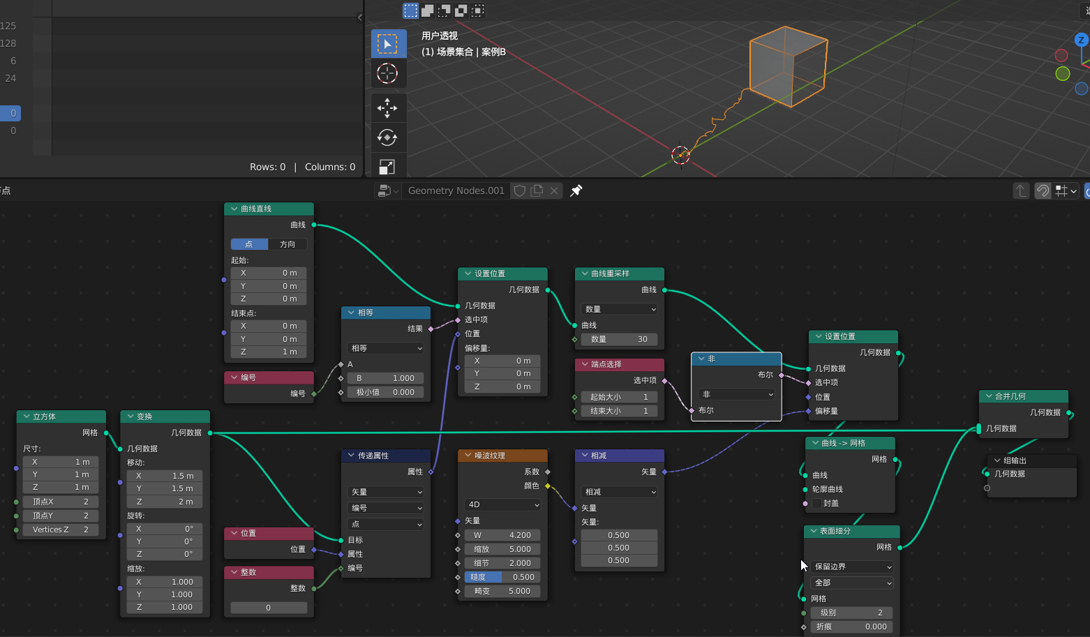The height and width of the screenshot is (637, 1090).
Task: Click the 组输出 node header
Action: click(1032, 460)
